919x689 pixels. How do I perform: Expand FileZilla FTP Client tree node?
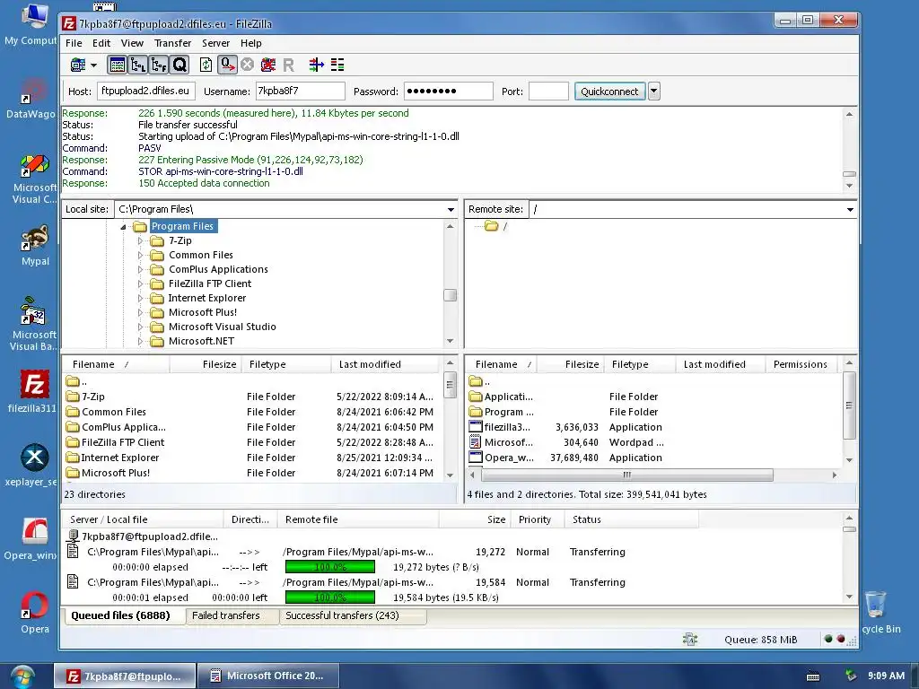coord(140,283)
